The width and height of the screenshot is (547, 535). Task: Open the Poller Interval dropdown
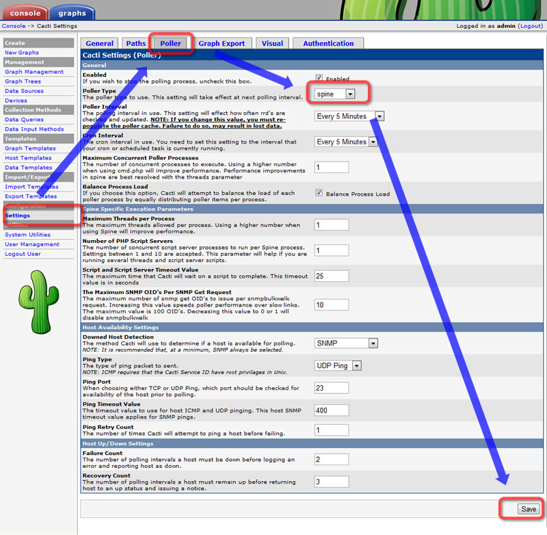point(349,116)
